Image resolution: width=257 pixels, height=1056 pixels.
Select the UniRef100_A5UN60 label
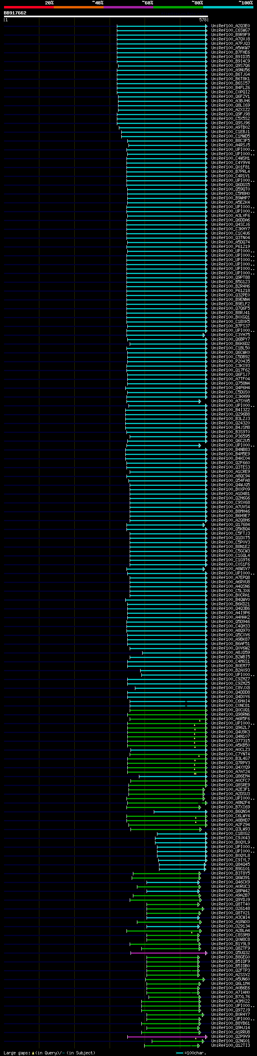pos(230,979)
